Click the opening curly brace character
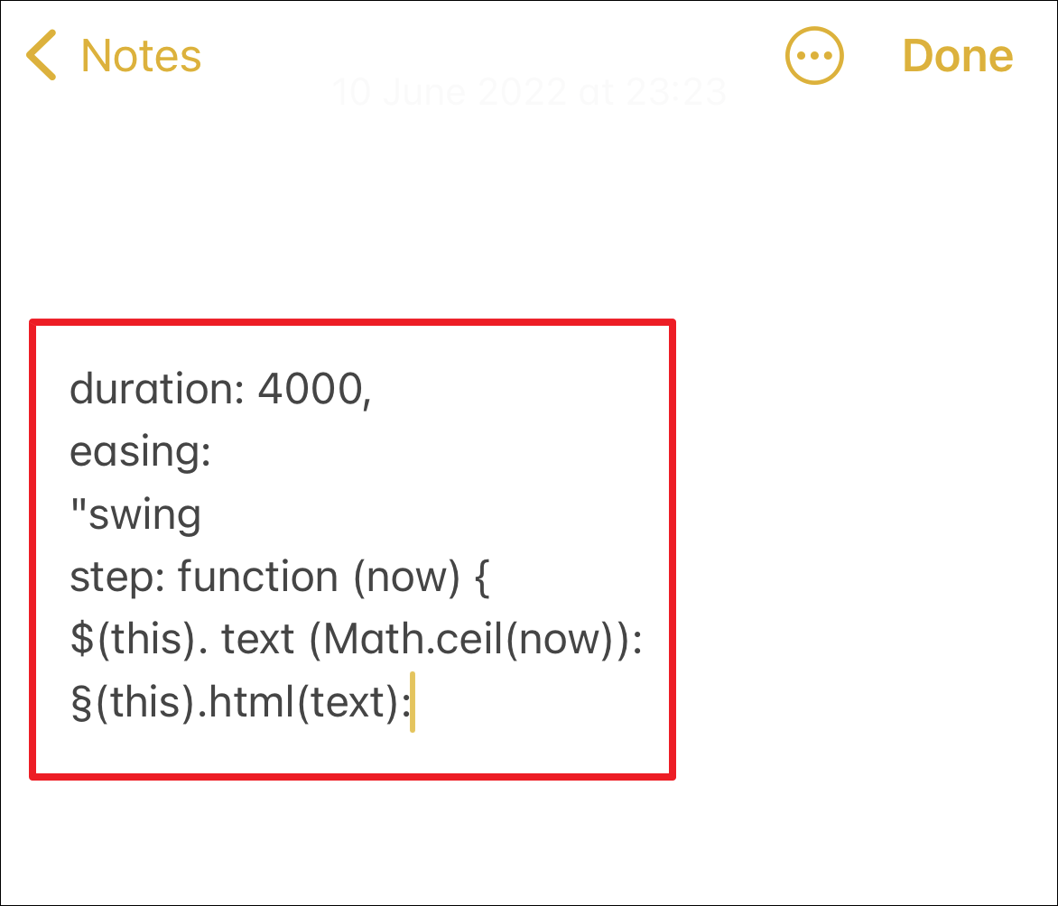Screen dimensions: 1058x906 [482, 578]
